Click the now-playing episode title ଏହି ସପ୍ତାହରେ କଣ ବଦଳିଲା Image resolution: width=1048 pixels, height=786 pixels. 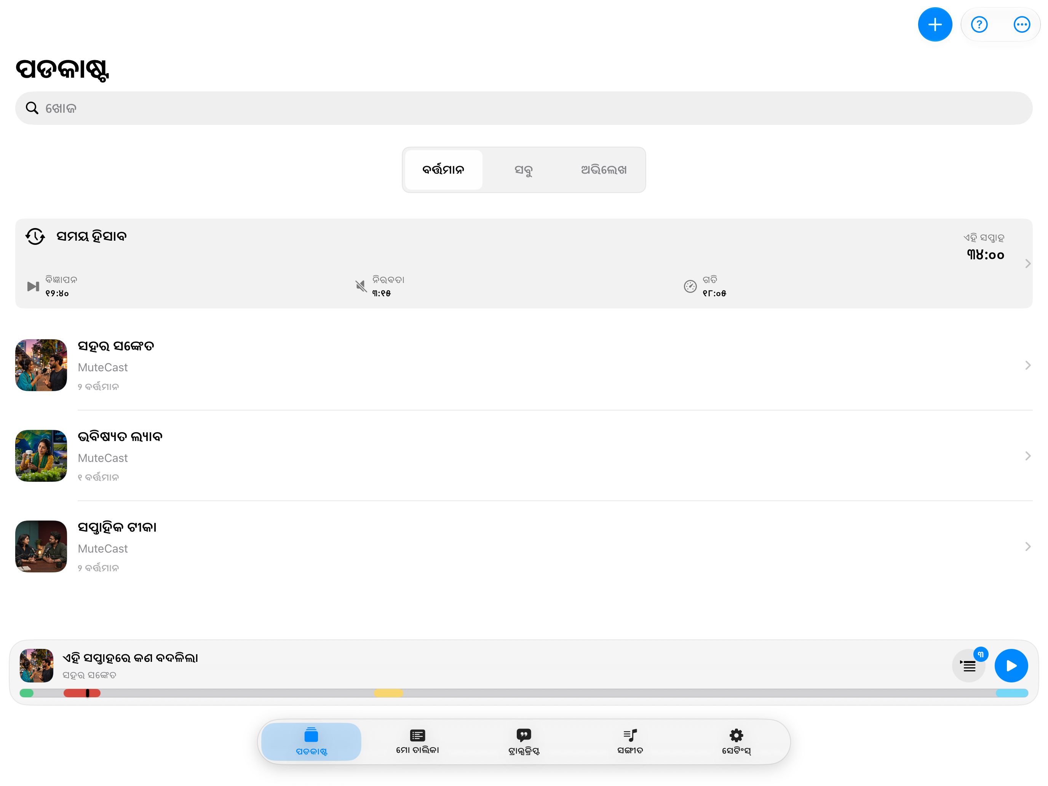point(130,658)
